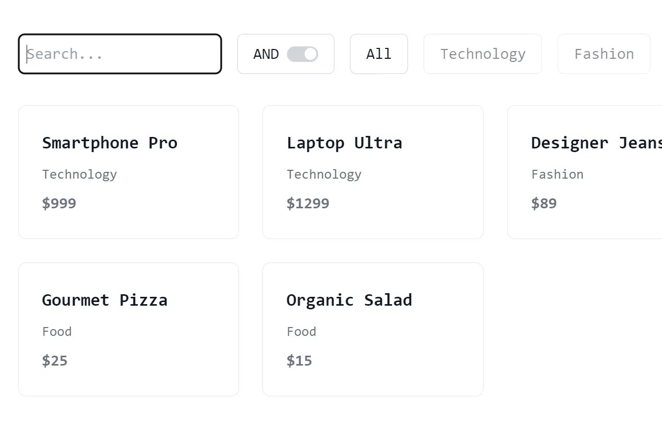Filter products by Fashion
The width and height of the screenshot is (662, 439).
tap(604, 54)
